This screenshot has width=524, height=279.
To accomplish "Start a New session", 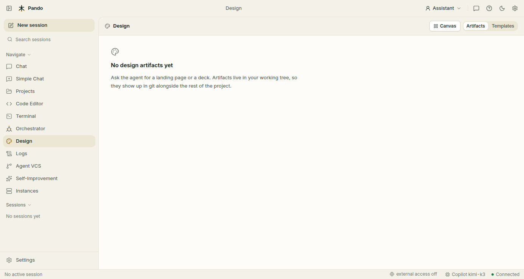I will tap(49, 25).
